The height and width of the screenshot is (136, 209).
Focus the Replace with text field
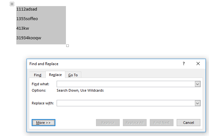click(125, 103)
